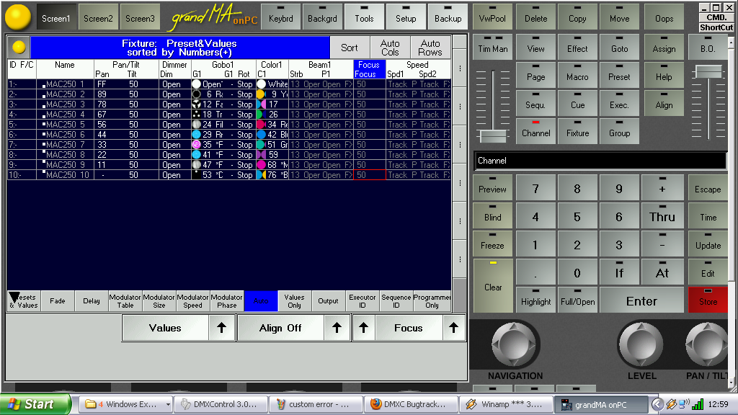Click the up arrow right of Align Off
The width and height of the screenshot is (738, 415).
click(336, 328)
